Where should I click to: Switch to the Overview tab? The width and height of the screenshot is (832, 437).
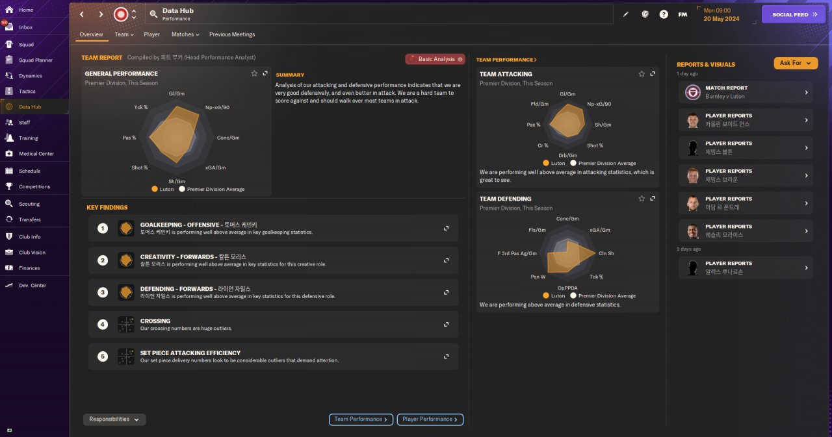tap(91, 34)
